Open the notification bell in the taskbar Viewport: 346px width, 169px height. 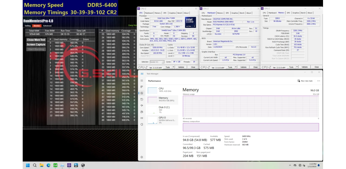click(319, 165)
